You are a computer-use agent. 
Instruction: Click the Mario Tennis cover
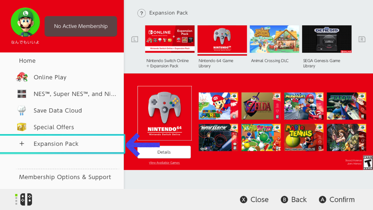pyautogui.click(x=304, y=138)
